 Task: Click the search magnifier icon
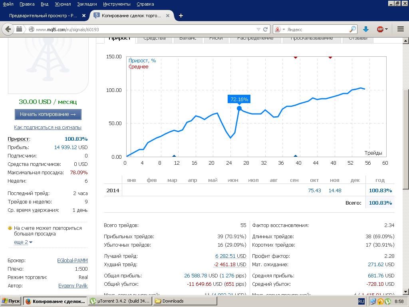tap(352, 29)
